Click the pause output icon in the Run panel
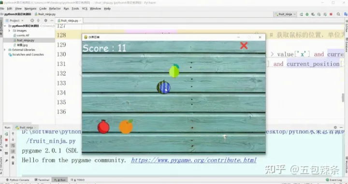The image size is (348, 184). click(x=6, y=146)
